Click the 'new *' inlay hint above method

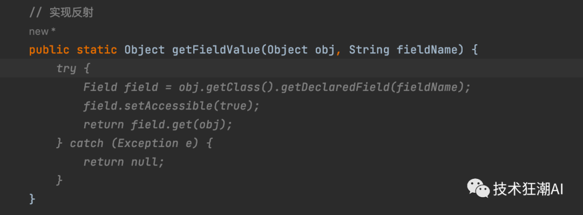point(43,32)
